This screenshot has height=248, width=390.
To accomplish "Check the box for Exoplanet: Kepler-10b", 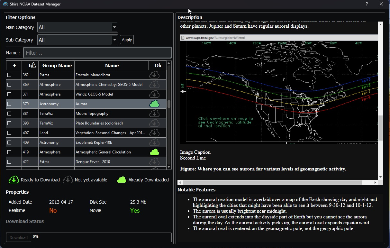I will pyautogui.click(x=9, y=142).
